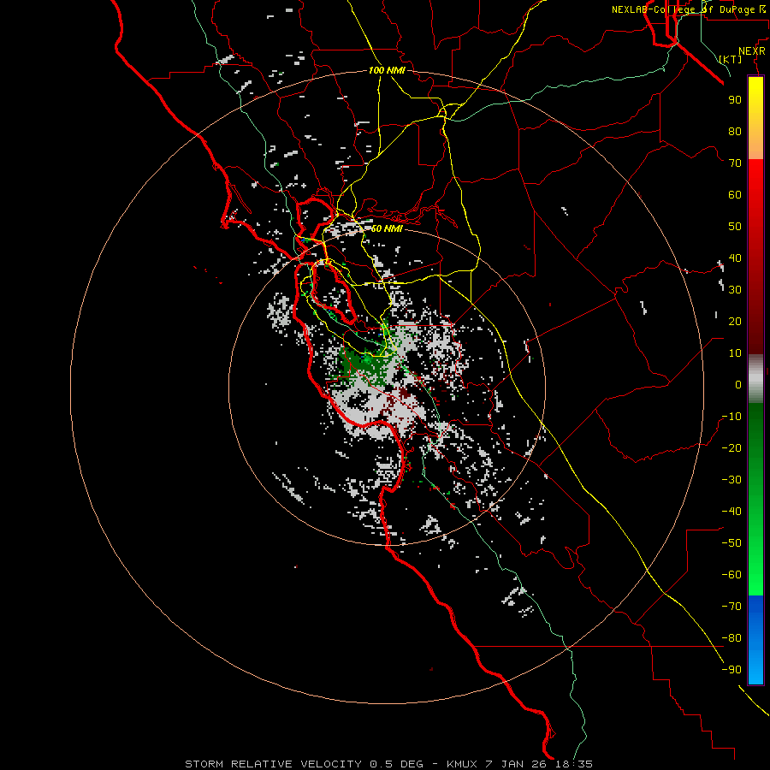Click the "-20" legend value
Viewport: 770px width, 770px height.
pyautogui.click(x=731, y=447)
